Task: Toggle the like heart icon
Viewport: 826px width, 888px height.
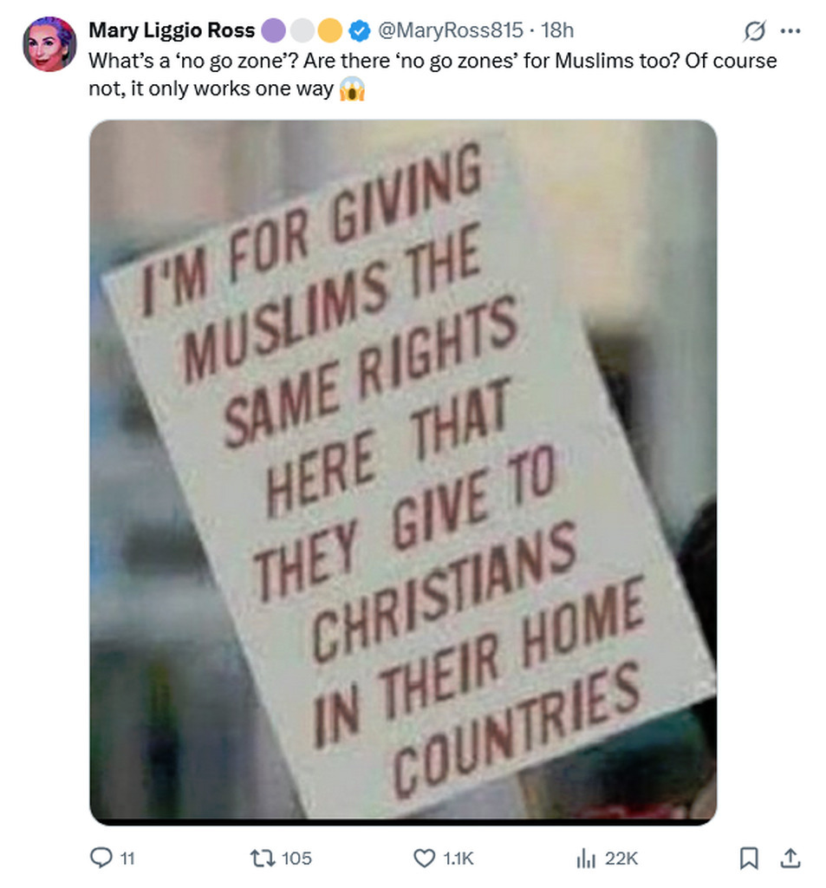Action: click(425, 858)
